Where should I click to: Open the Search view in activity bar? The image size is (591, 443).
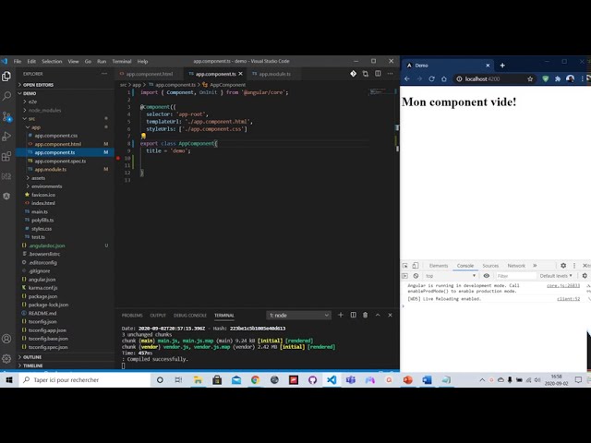click(6, 96)
